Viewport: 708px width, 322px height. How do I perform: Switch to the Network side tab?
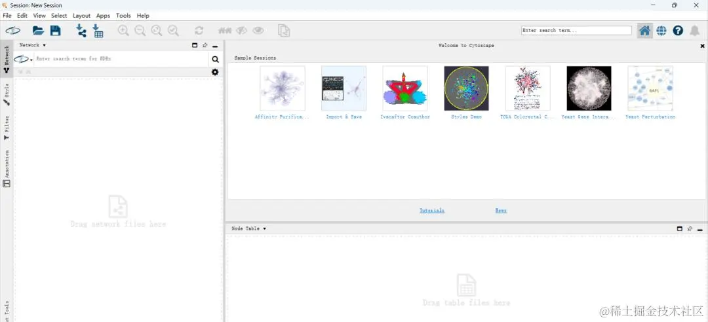[x=7, y=59]
